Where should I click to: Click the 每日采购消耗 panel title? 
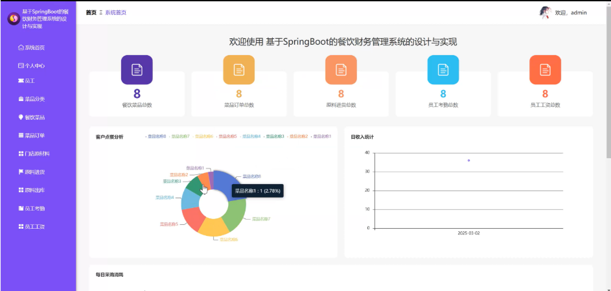click(x=110, y=275)
